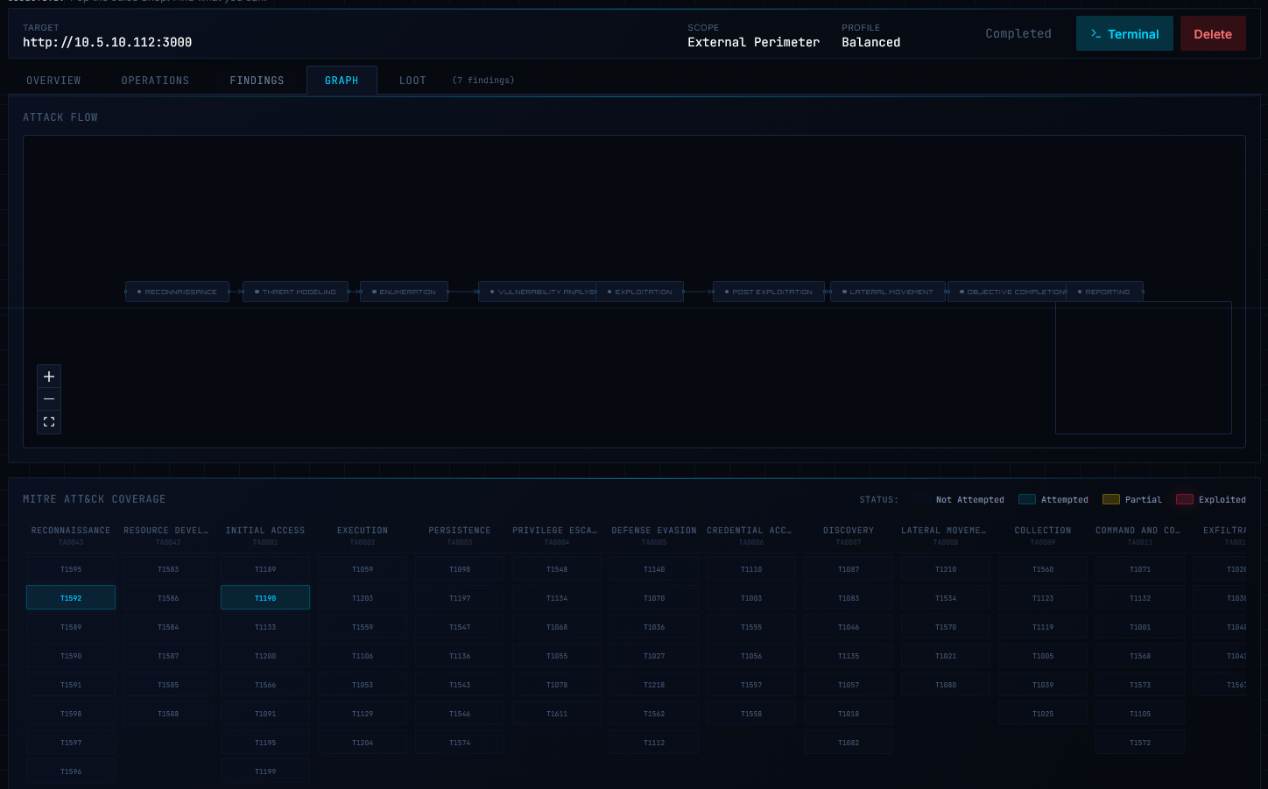Select technique T1560 under Collection
Image resolution: width=1268 pixels, height=789 pixels.
pos(1043,568)
